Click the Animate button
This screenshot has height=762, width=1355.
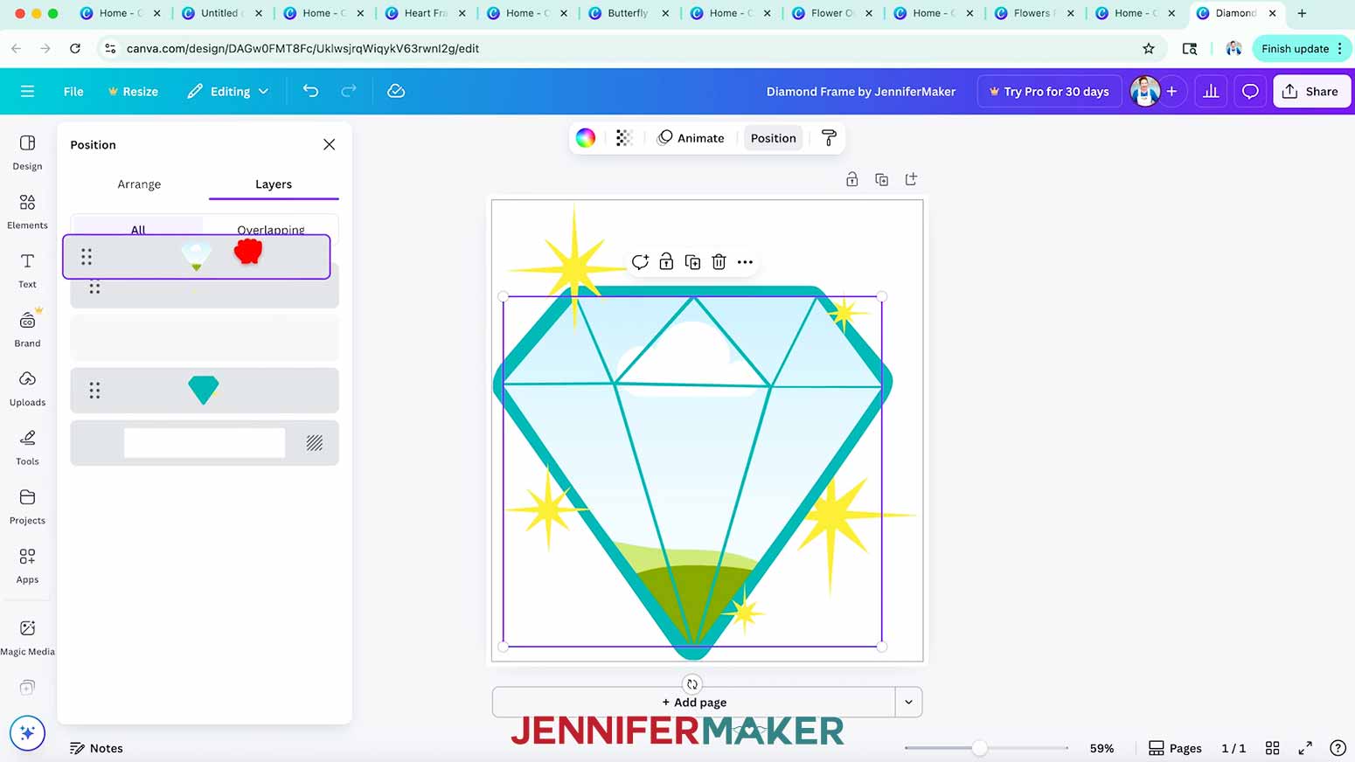coord(691,138)
